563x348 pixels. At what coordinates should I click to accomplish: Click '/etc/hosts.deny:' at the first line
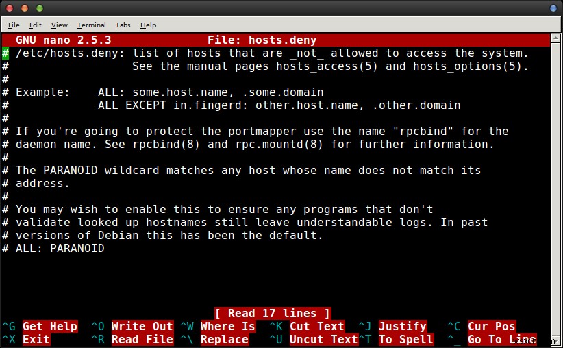(x=71, y=53)
